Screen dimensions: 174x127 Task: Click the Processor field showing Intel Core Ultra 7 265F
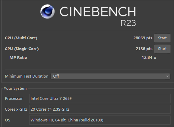100,98
